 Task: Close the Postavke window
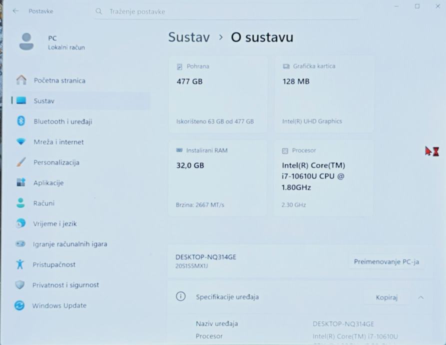pyautogui.click(x=438, y=6)
